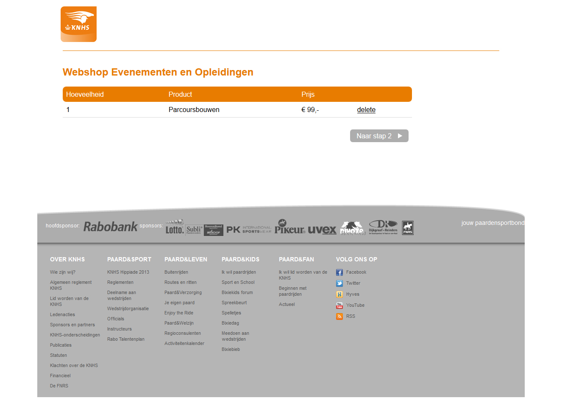Click the KNHS logo at top
Screen dimensions: 562x412
tap(78, 24)
